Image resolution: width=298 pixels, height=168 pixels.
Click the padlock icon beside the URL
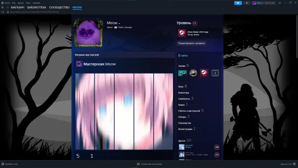(x=8, y=12)
